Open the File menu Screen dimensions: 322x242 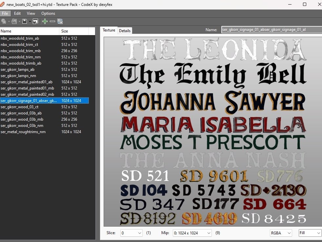click(5, 13)
